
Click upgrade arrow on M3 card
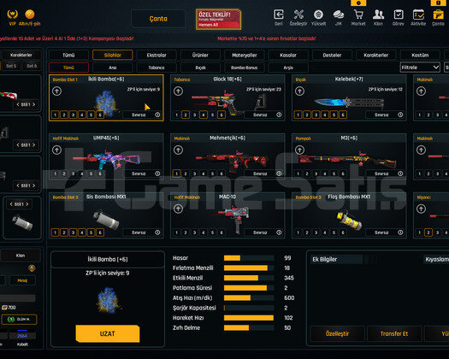tap(299, 150)
